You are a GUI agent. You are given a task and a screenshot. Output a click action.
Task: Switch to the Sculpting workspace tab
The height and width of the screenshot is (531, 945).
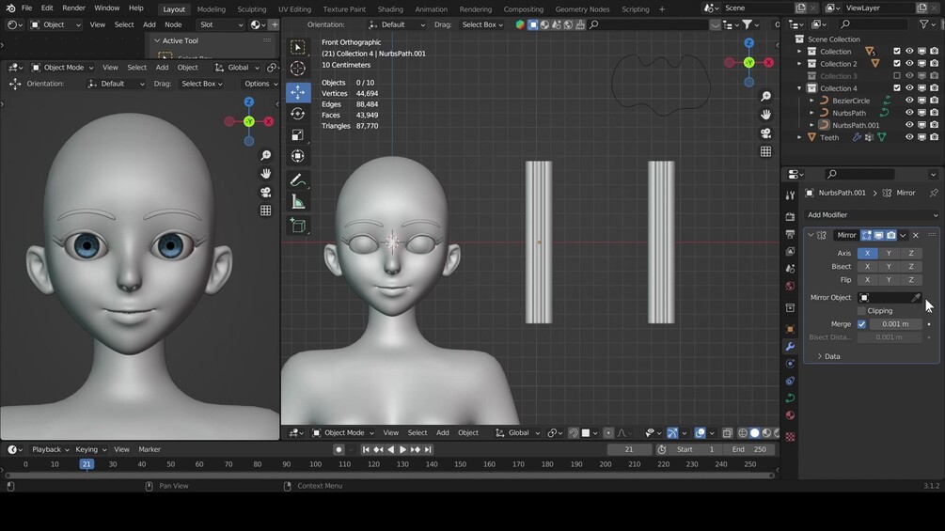251,9
